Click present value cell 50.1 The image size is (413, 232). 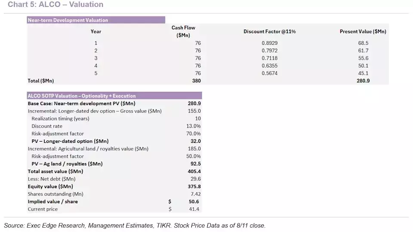[363, 66]
